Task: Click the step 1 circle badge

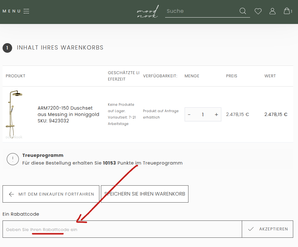Action: tap(7, 48)
